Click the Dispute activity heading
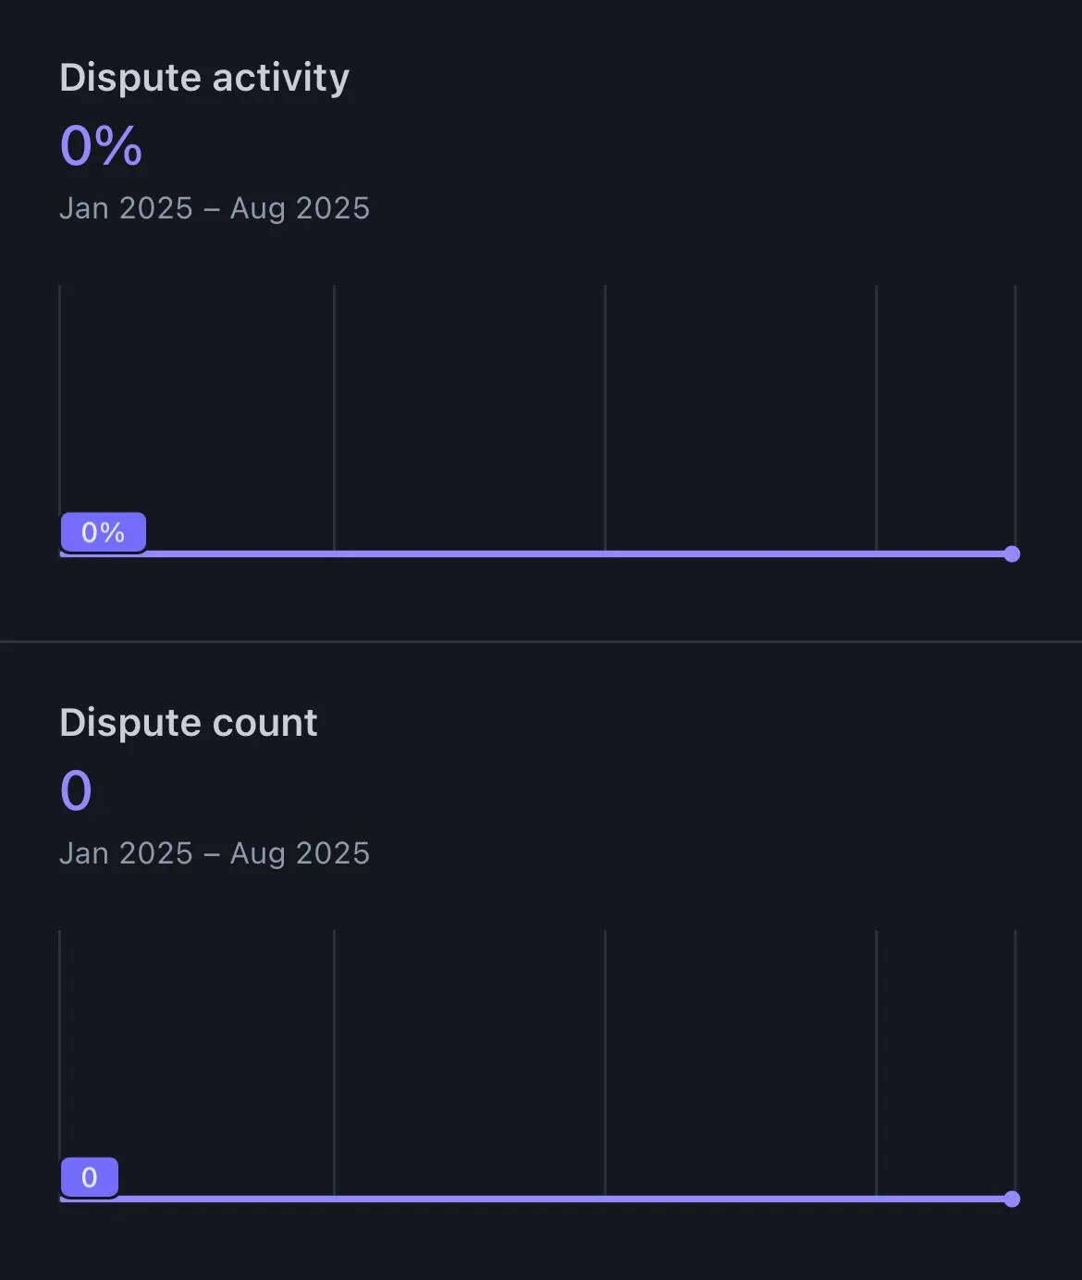 coord(204,78)
